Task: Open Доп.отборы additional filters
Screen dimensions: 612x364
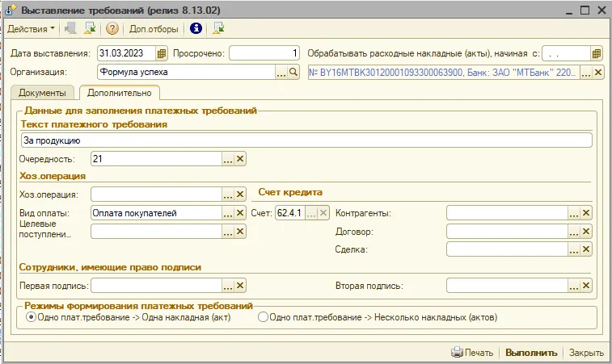Action: [154, 29]
